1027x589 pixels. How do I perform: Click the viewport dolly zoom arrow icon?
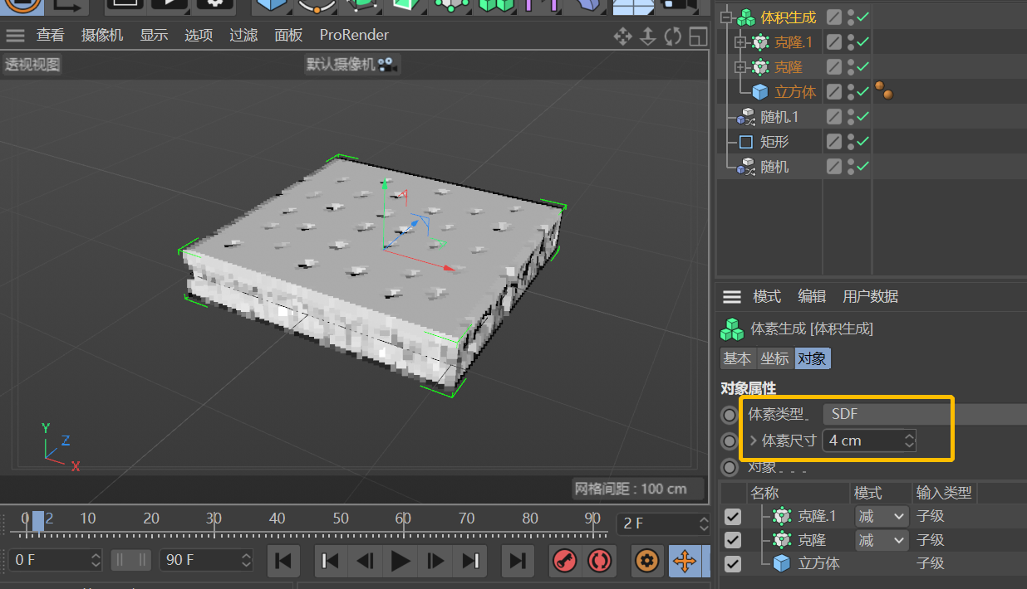pyautogui.click(x=648, y=36)
